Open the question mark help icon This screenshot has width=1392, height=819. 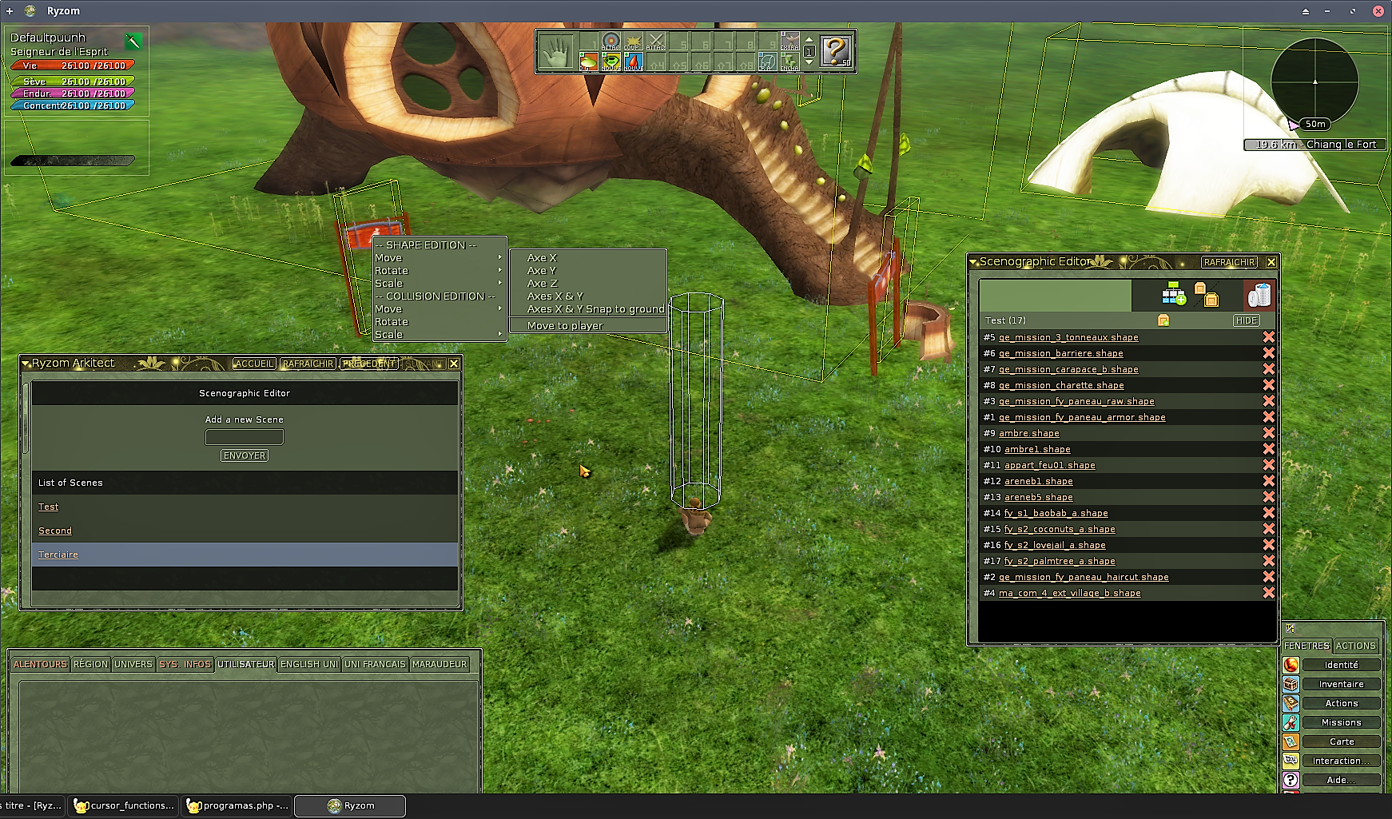coord(836,52)
